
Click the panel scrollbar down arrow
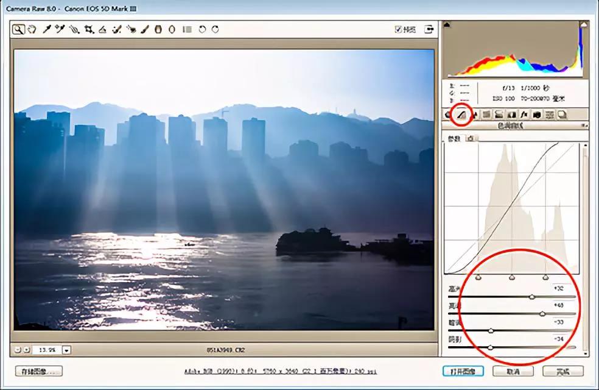click(585, 353)
